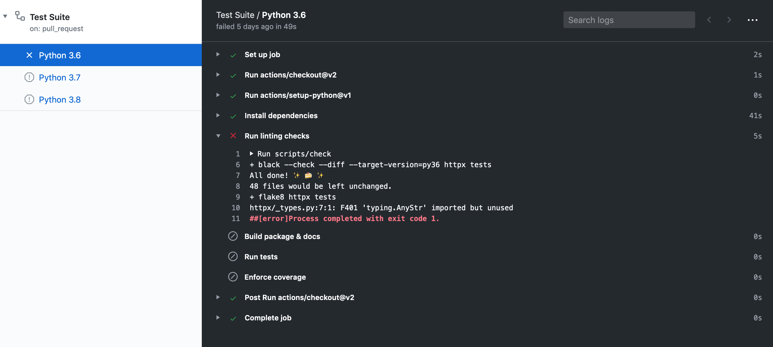Click the green checkmark beside Install dependencies
This screenshot has height=347, width=773.
[x=233, y=116]
